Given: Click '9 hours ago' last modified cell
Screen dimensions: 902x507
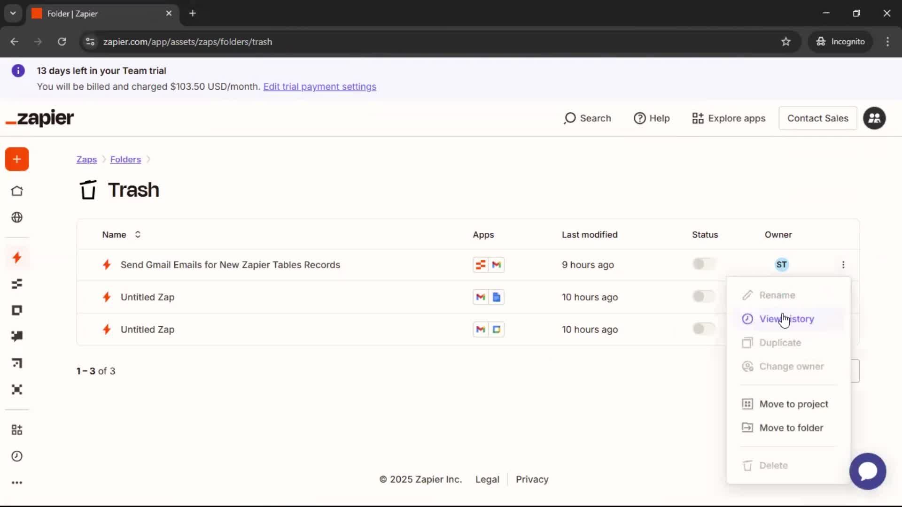Looking at the screenshot, I should 588,265.
